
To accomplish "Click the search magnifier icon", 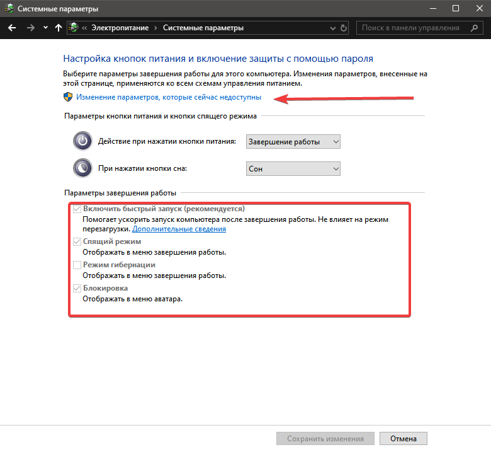I will tap(474, 28).
